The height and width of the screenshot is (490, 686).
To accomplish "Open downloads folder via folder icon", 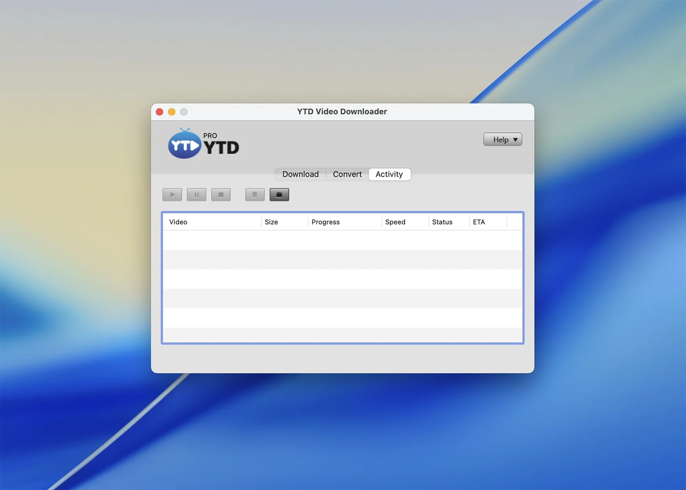I will (x=279, y=195).
